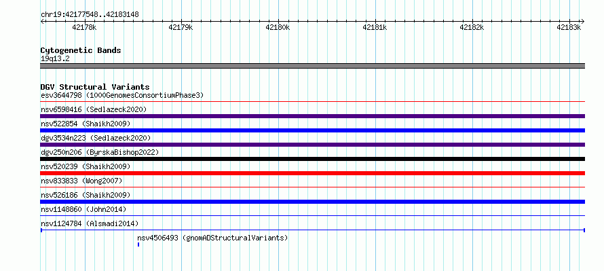Click the chr19:42177548..42183148 coordinate label

[90, 15]
